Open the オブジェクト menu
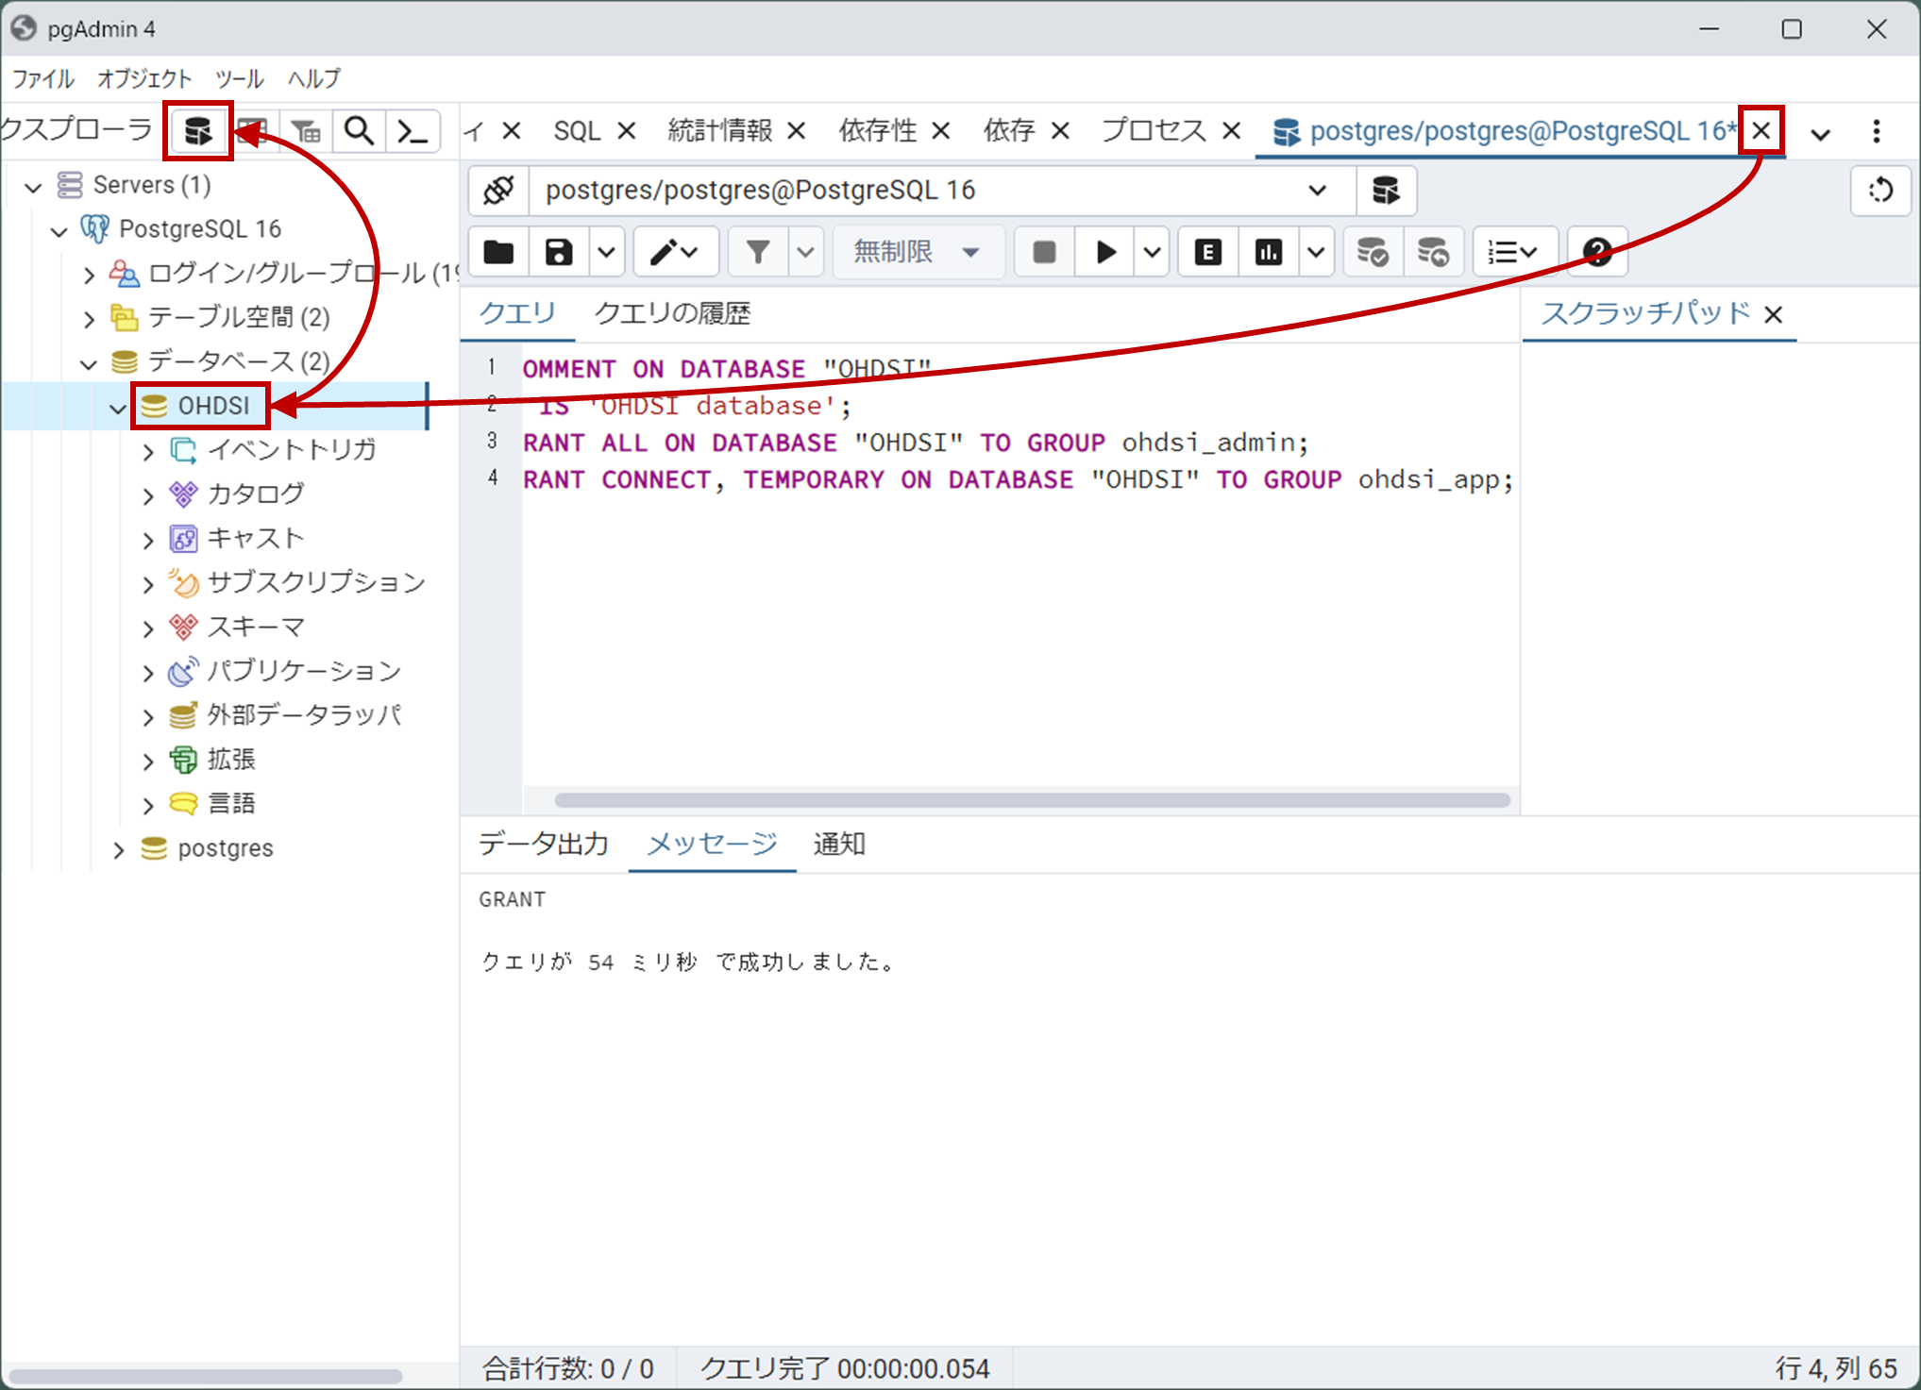 pyautogui.click(x=144, y=78)
